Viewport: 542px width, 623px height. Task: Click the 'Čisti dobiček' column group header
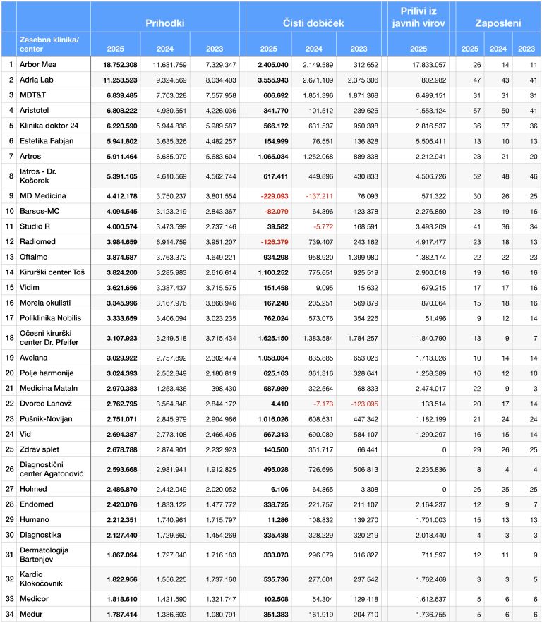tap(313, 23)
